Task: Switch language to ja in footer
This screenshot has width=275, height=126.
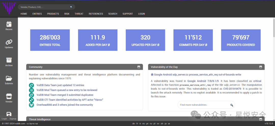Action: [166, 123]
